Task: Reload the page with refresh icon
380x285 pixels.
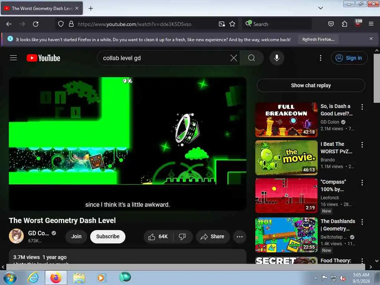Action: (36, 24)
